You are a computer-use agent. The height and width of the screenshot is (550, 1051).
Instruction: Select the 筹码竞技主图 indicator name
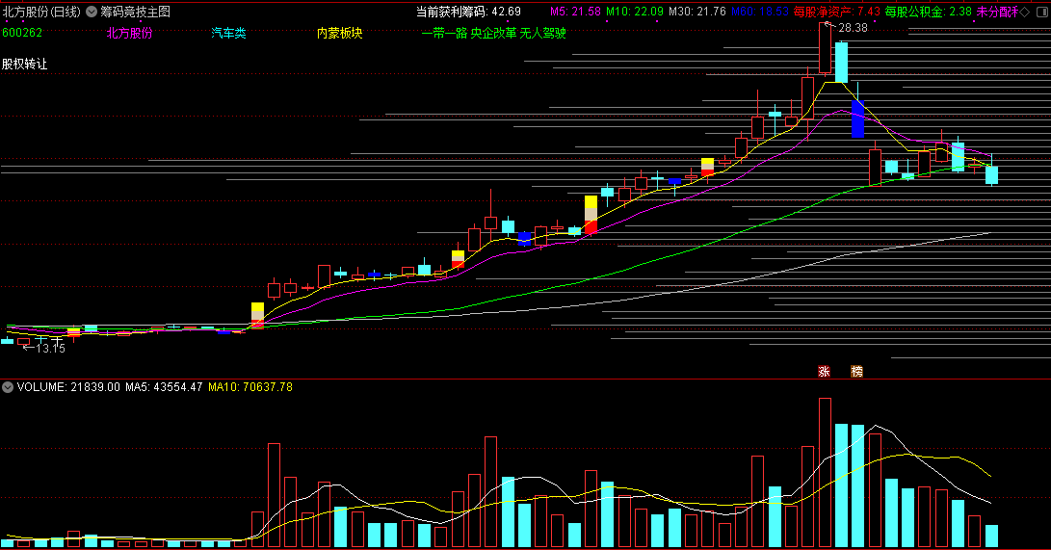136,13
